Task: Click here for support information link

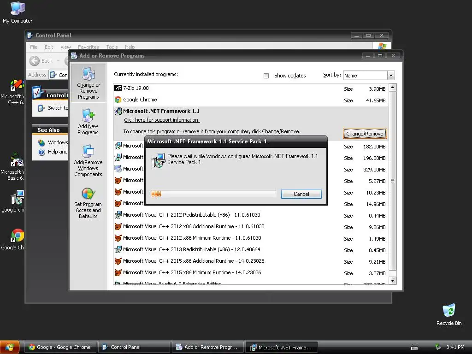Action: 162,120
